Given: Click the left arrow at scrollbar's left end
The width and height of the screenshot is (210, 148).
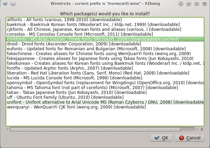Looking at the screenshot, I should pos(8,130).
